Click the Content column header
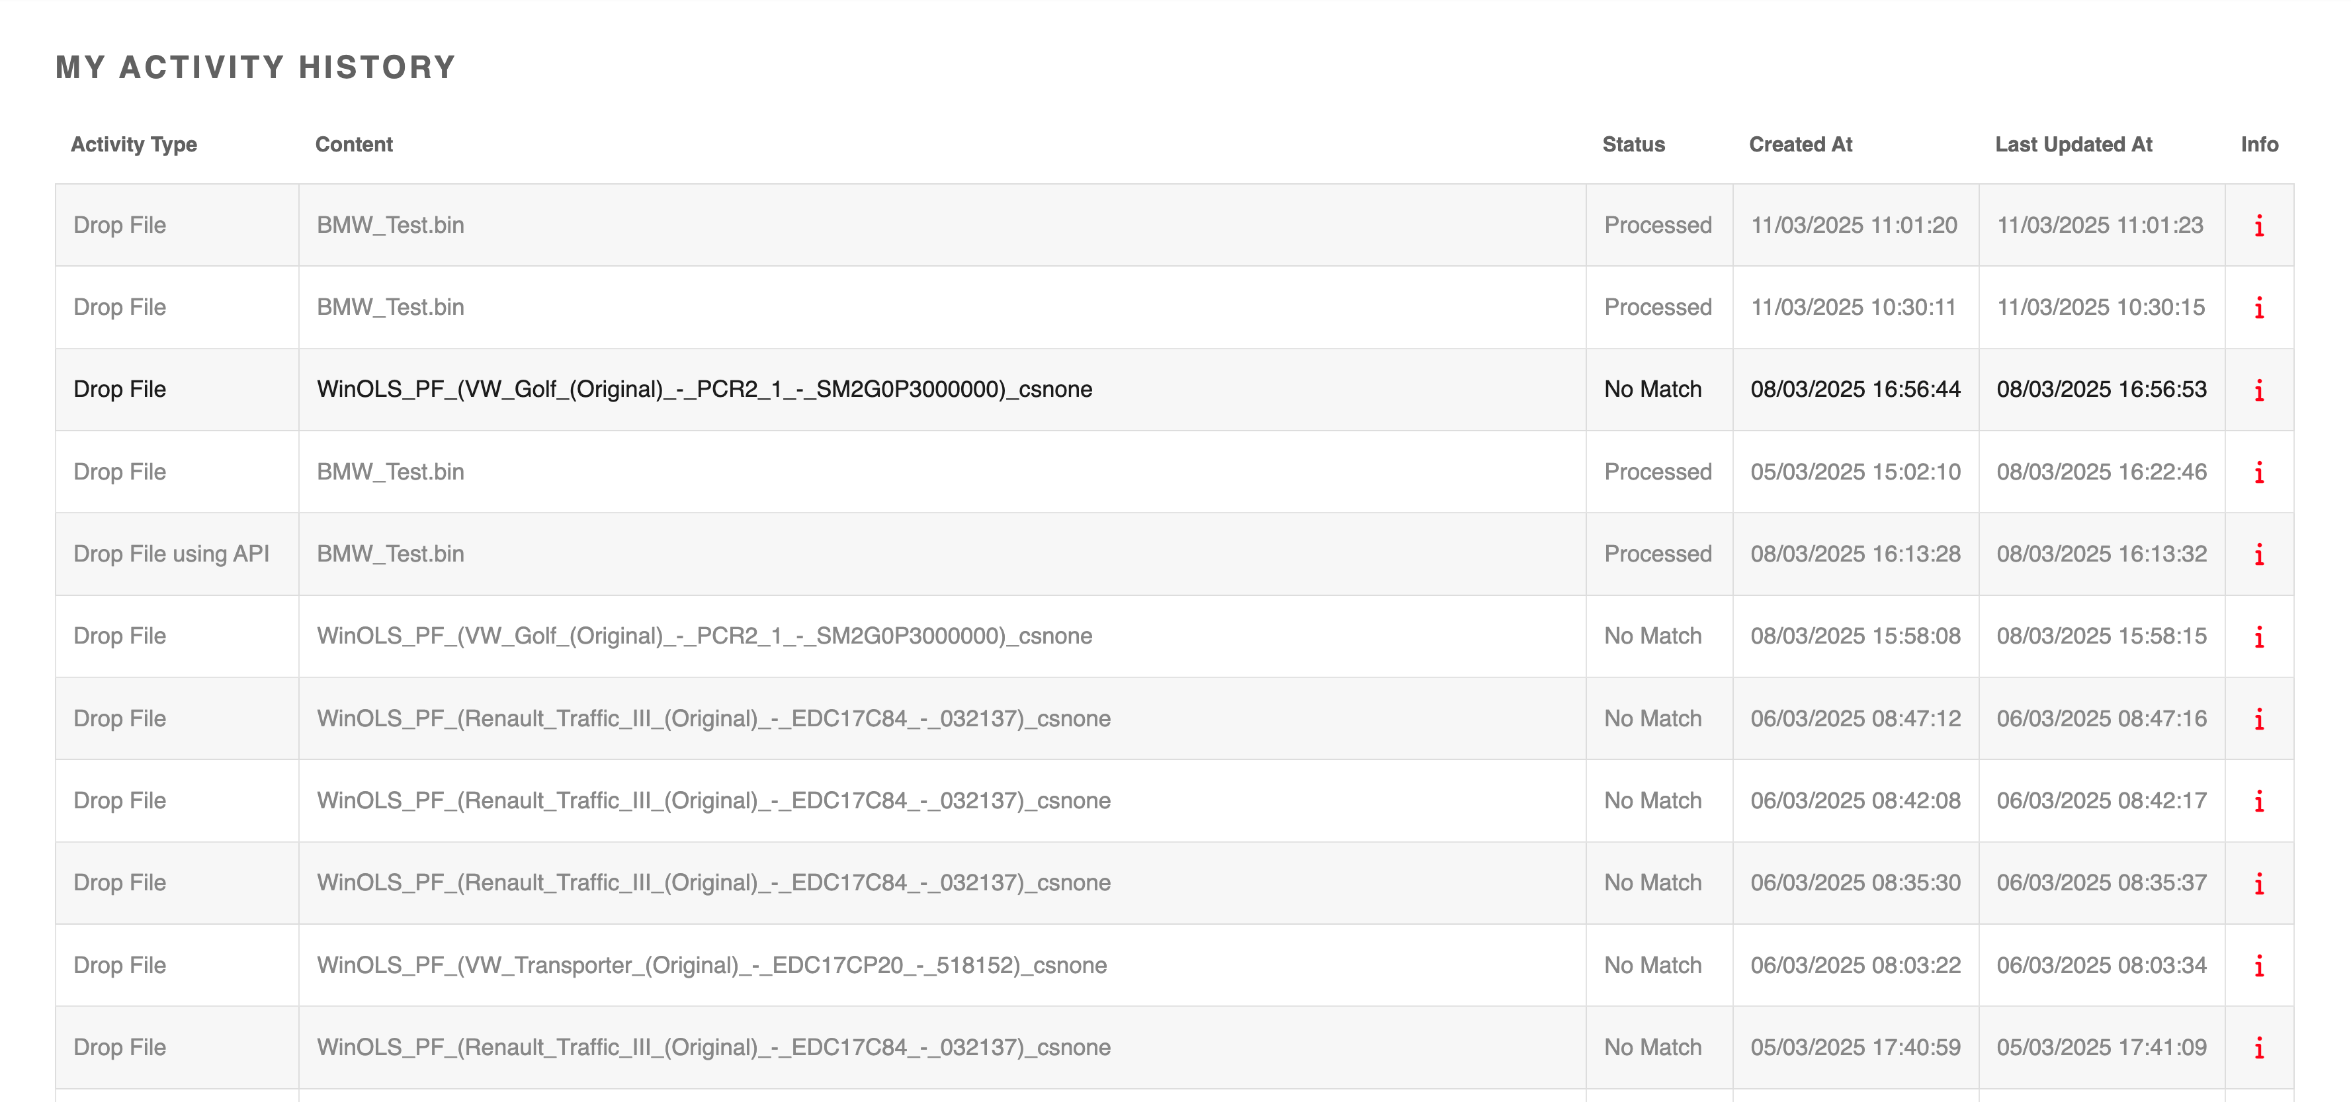 click(354, 144)
